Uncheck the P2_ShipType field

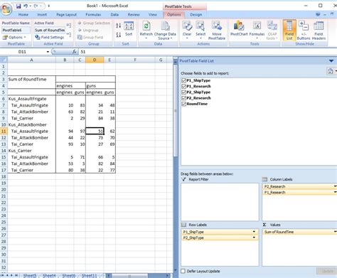coord(183,92)
